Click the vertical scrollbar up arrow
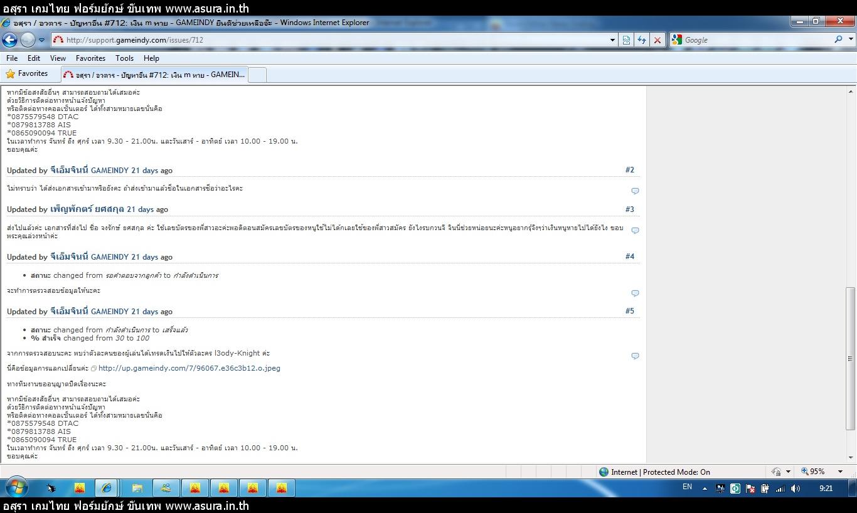The height and width of the screenshot is (513, 857). pos(851,92)
